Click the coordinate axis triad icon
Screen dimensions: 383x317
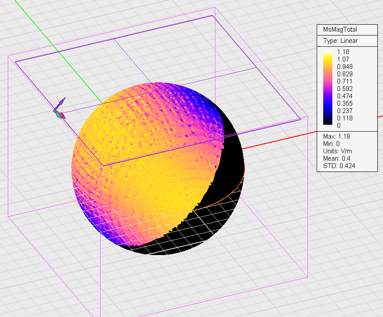[59, 110]
